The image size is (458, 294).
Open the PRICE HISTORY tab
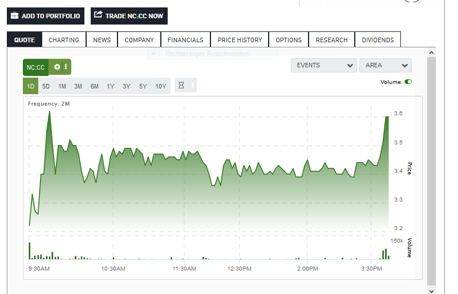[240, 40]
